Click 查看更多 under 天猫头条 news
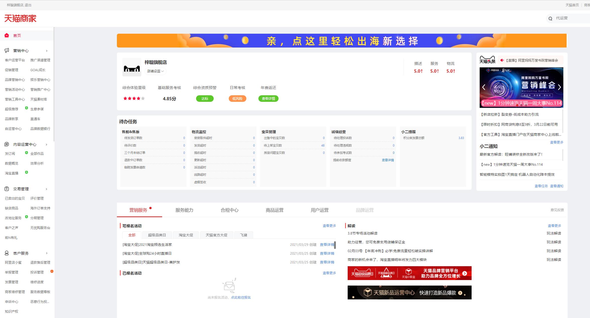Image resolution: width=590 pixels, height=318 pixels. point(557,142)
